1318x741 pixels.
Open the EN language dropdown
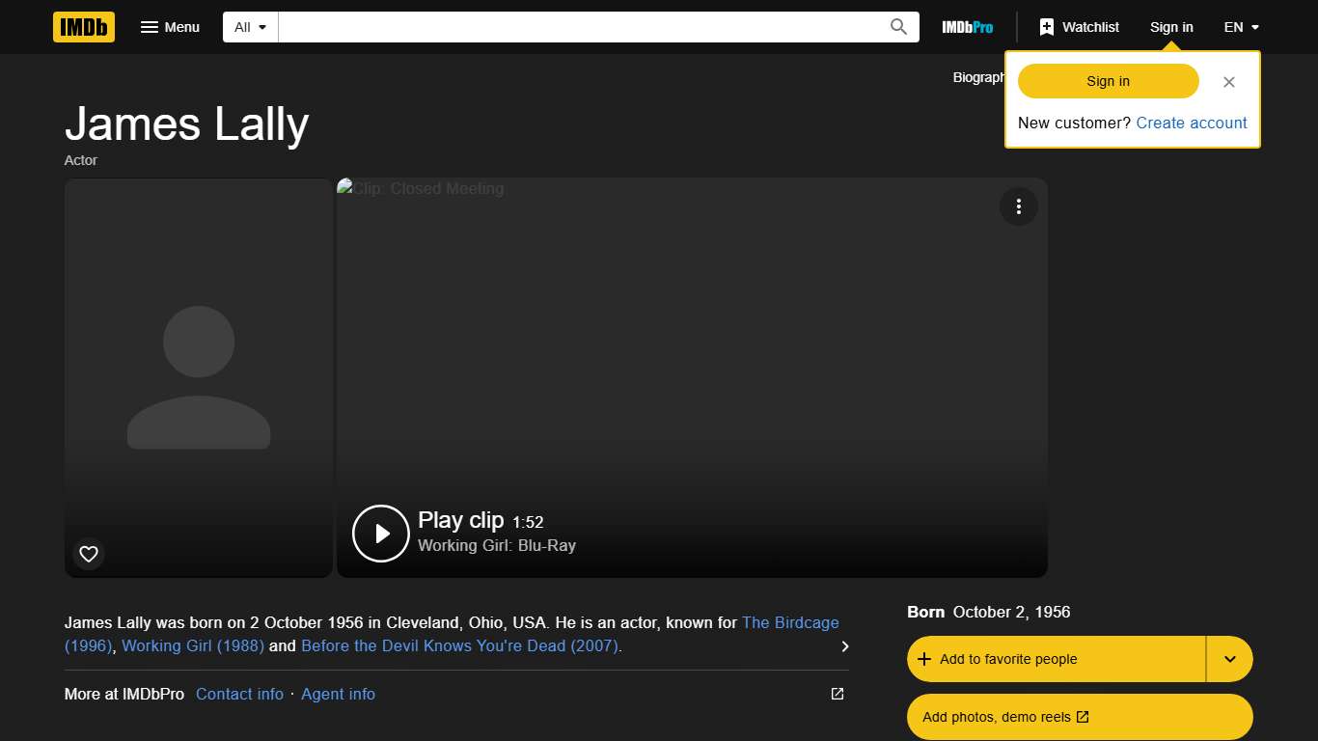[x=1241, y=27]
